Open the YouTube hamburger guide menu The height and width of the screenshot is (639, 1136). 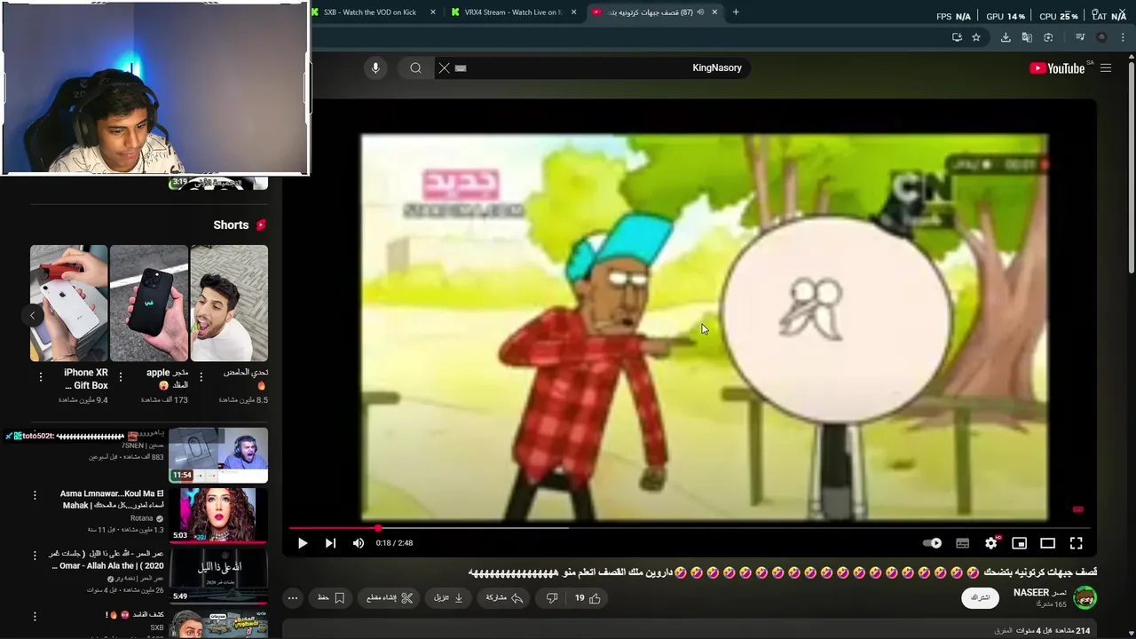click(x=1106, y=68)
